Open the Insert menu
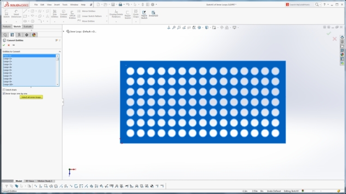The image size is (346, 194). (x=57, y=5)
